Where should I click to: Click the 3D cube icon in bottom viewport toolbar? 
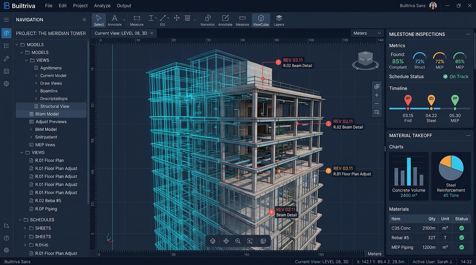coord(213,241)
